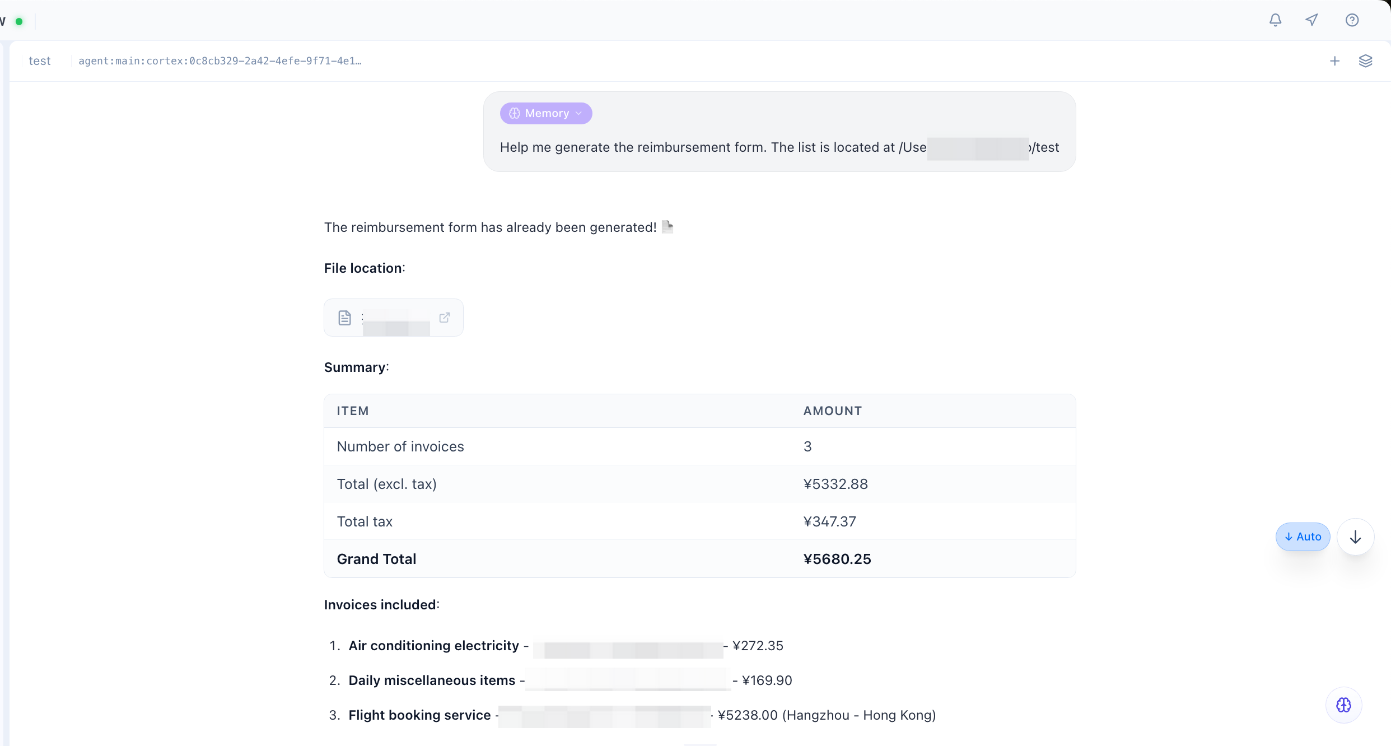Jump to bottom with down-arrow button
1391x746 pixels.
1355,537
